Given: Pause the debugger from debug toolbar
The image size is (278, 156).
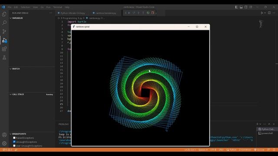Looking at the screenshot, I should [x=129, y=13].
